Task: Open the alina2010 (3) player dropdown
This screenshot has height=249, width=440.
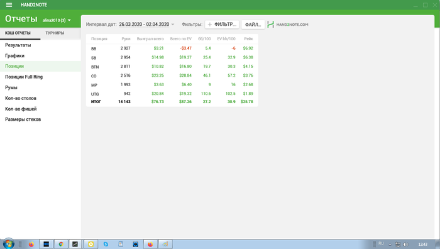Action: [x=57, y=20]
